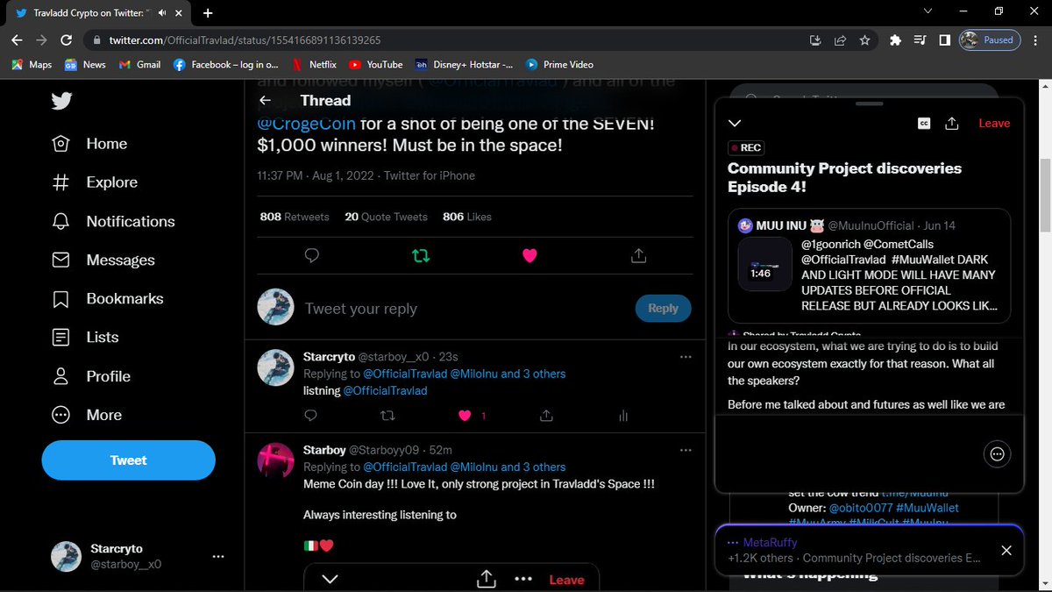Open Chrome three-dot menu
This screenshot has width=1052, height=592.
(1035, 40)
